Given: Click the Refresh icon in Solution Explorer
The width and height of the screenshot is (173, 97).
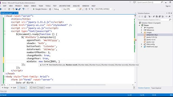Looking at the screenshot, I should [x=157, y=16].
